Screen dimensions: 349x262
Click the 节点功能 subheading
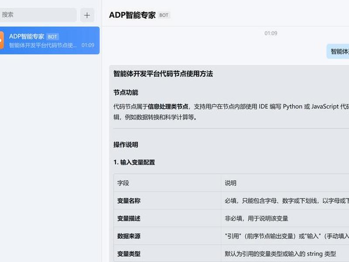(x=126, y=93)
